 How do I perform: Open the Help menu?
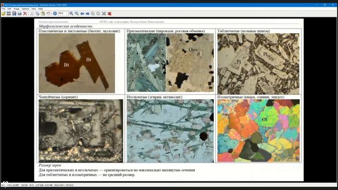[x=41, y=9]
